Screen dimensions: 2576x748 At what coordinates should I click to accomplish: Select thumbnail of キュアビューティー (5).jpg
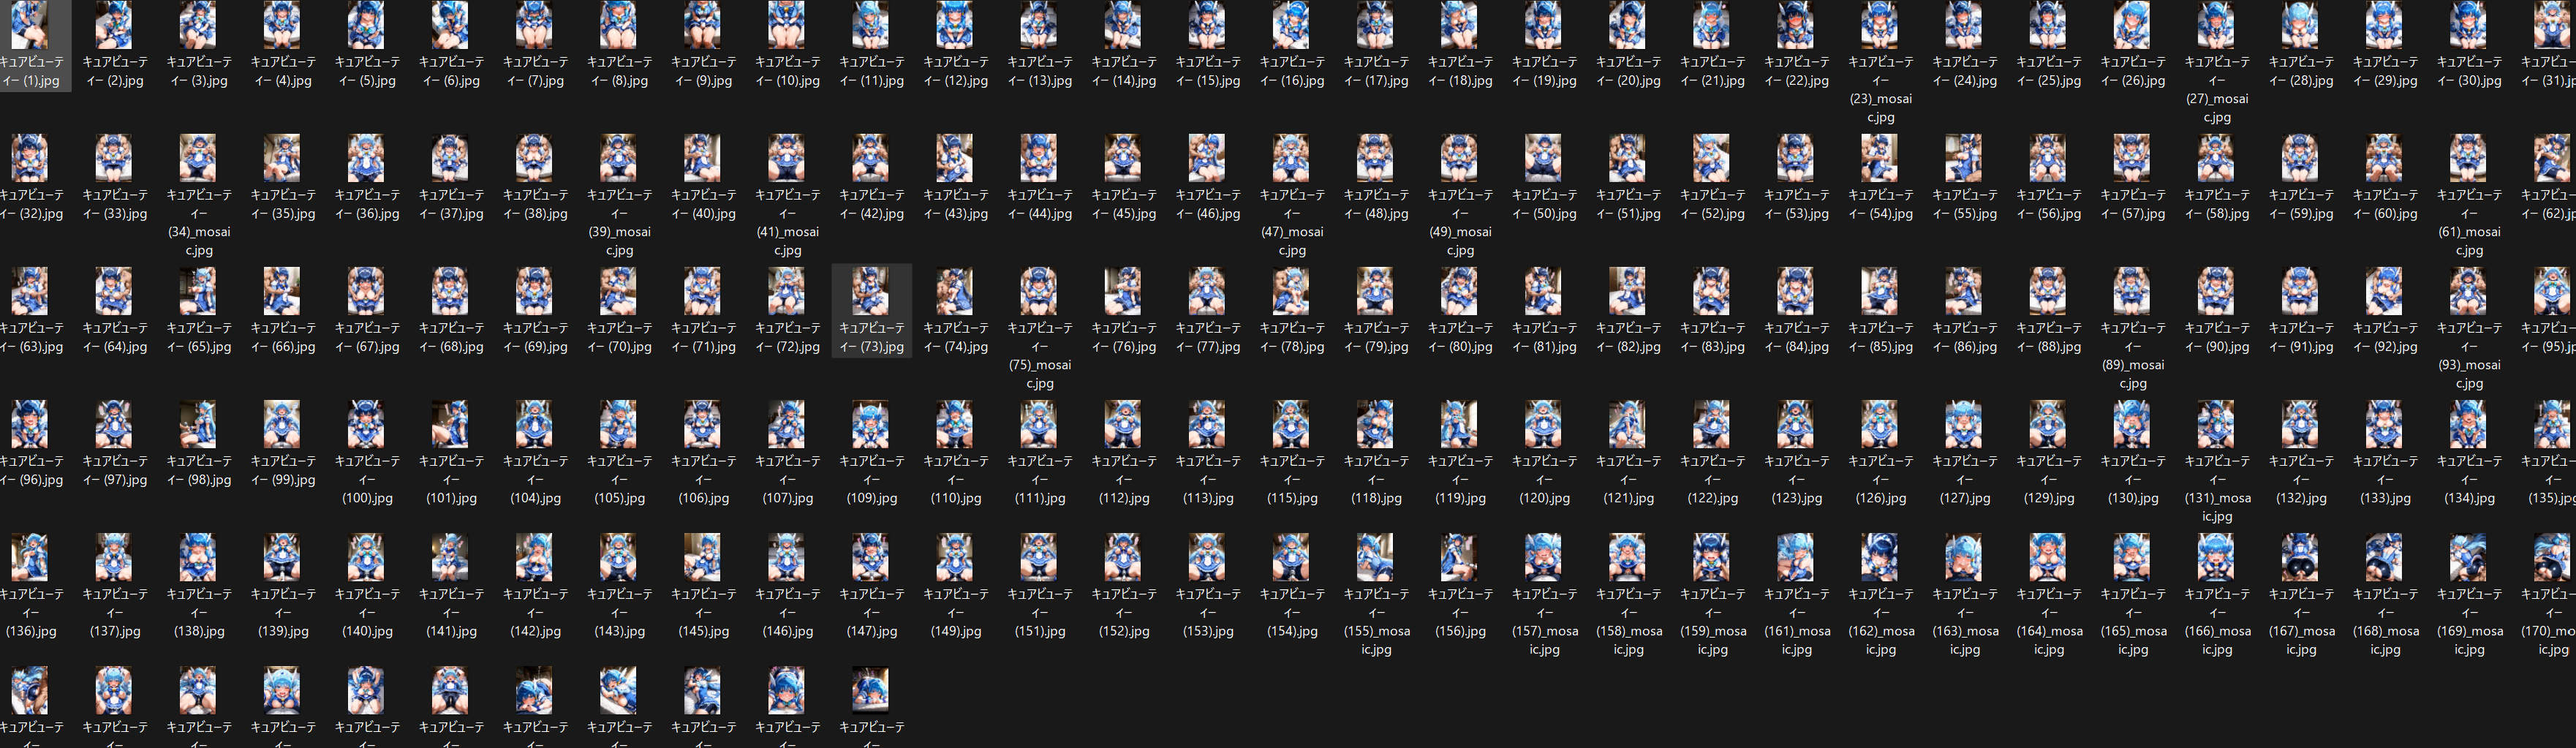(366, 24)
